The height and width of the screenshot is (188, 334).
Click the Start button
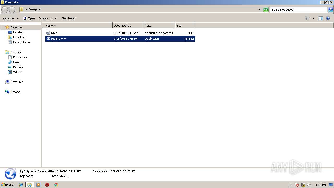tap(7, 185)
